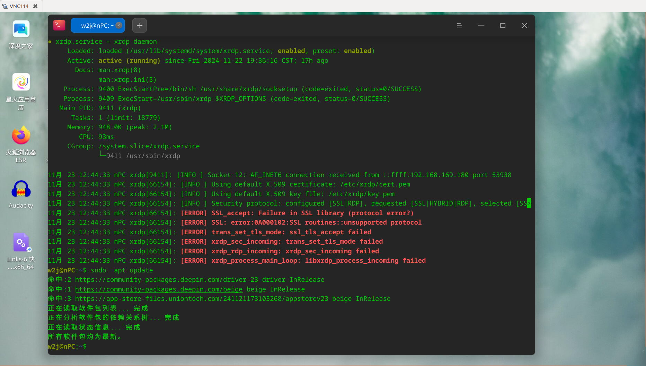Click the appstorev23 unionstech URL
The height and width of the screenshot is (366, 646).
[x=202, y=298]
